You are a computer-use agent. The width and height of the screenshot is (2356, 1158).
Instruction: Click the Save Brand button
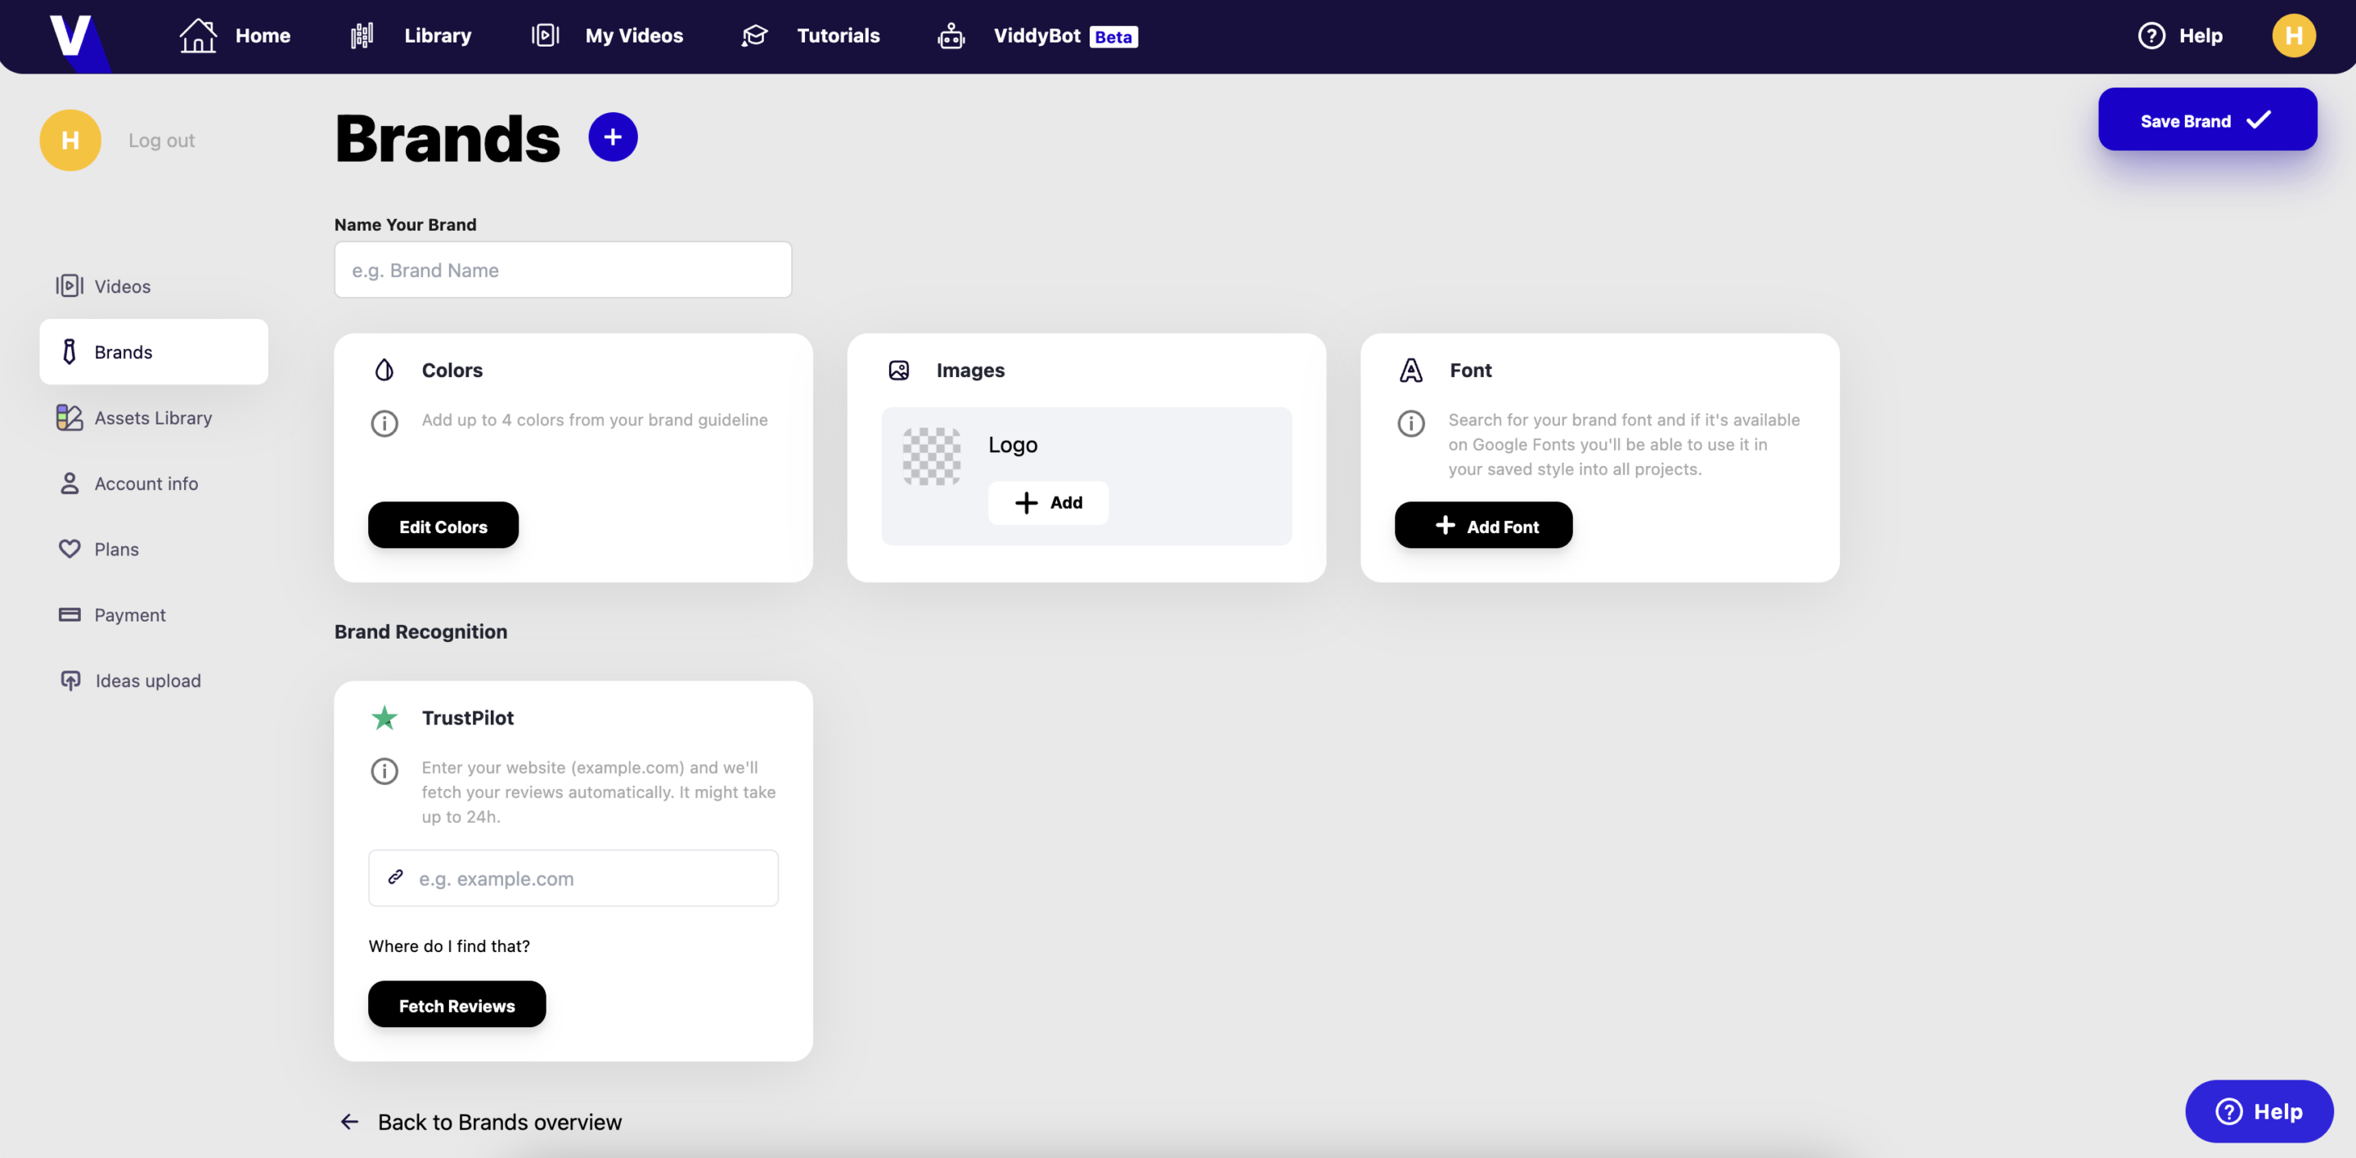pos(2207,119)
